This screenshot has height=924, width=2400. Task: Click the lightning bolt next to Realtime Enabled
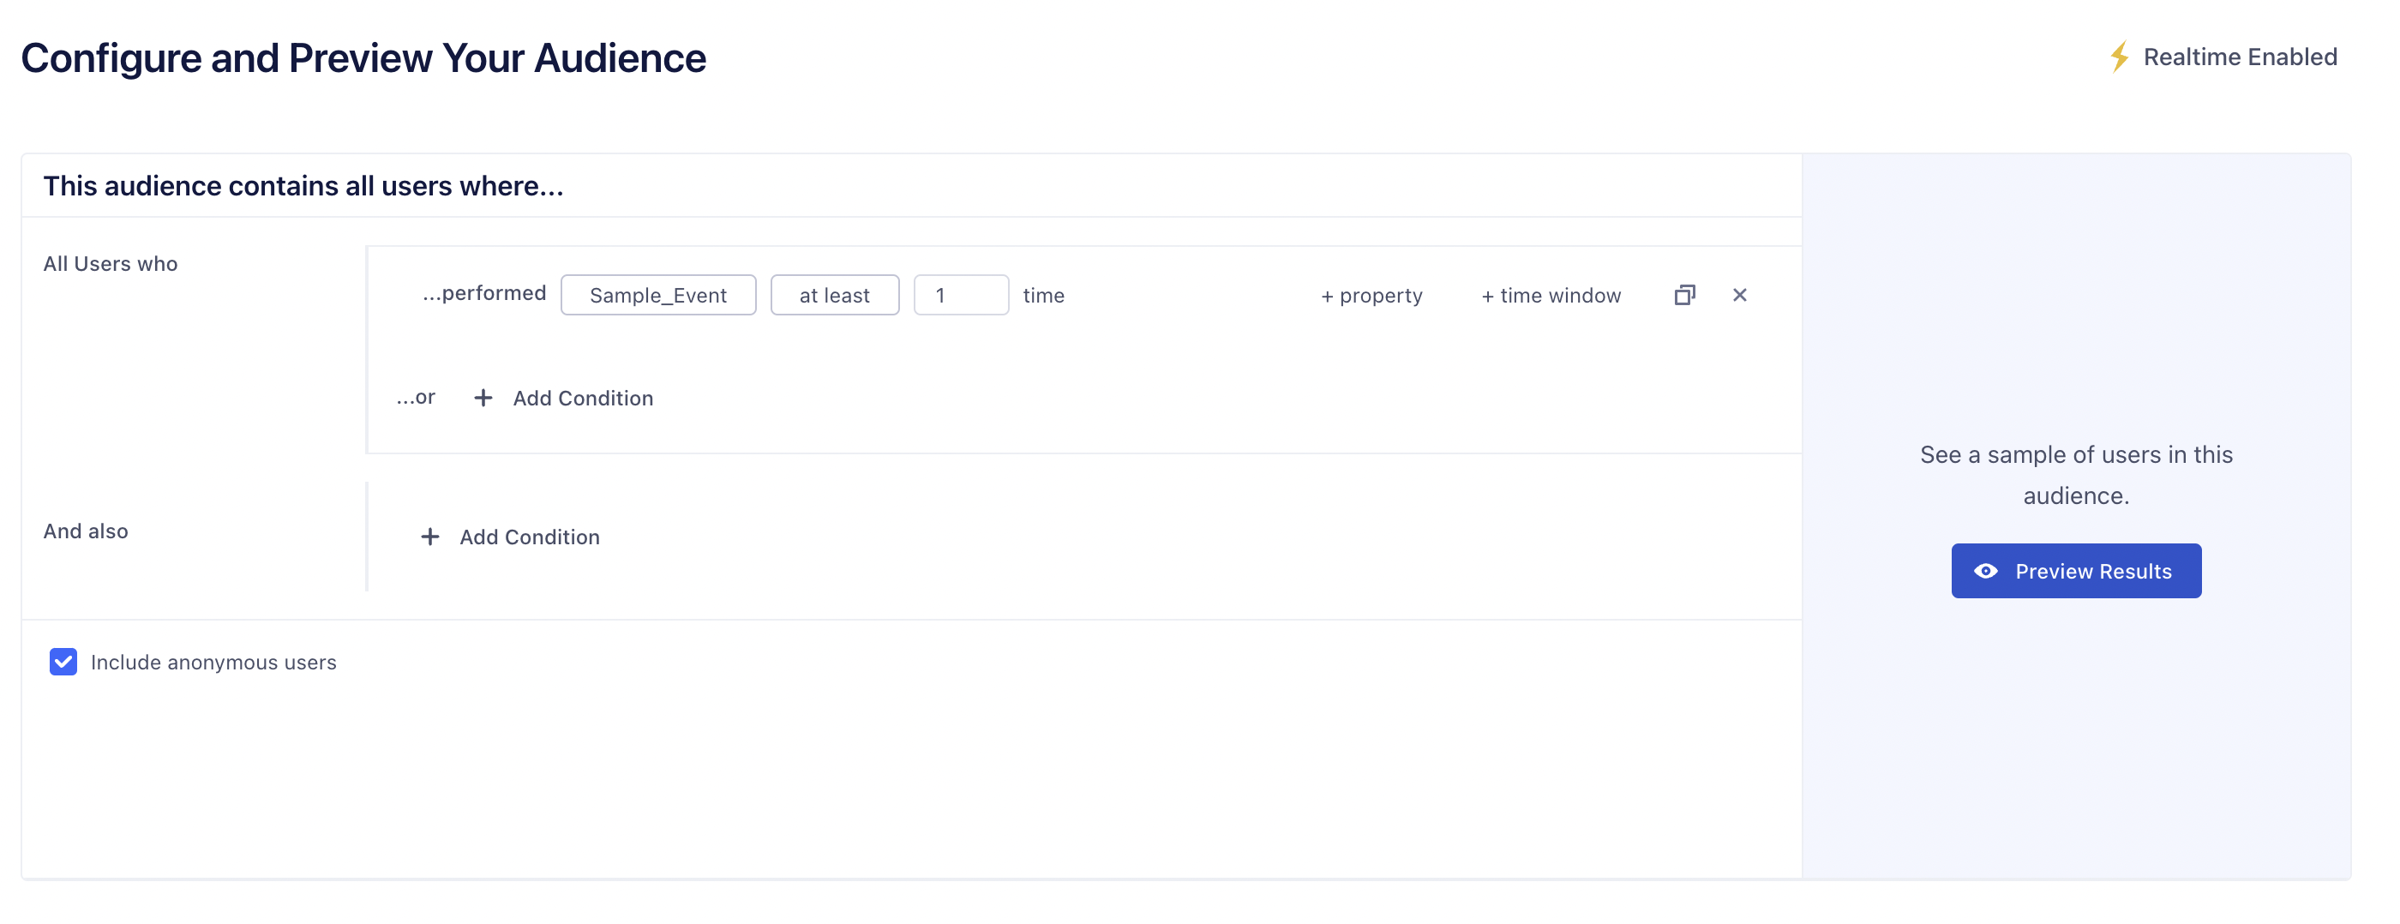pyautogui.click(x=2121, y=56)
